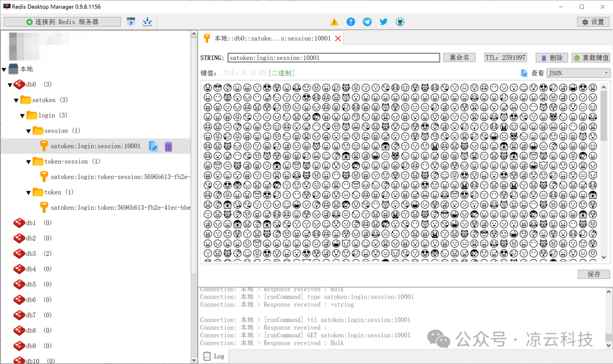Click the 重载键值 reload value button

click(591, 58)
